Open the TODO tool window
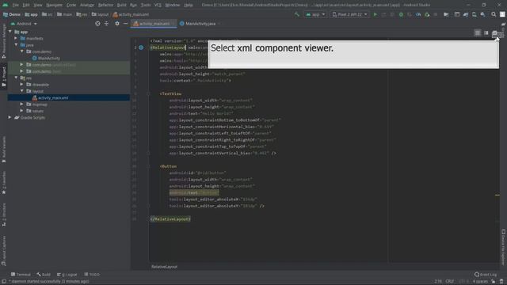Screen dimensions: 507x285 [x=92, y=275]
